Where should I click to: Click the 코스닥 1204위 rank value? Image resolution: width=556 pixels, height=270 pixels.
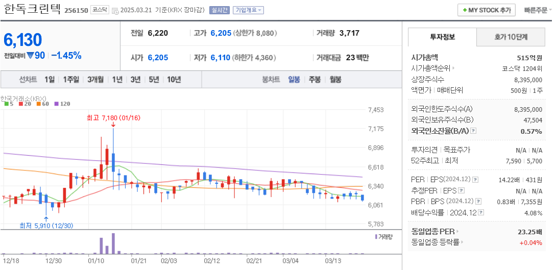[x=522, y=69]
